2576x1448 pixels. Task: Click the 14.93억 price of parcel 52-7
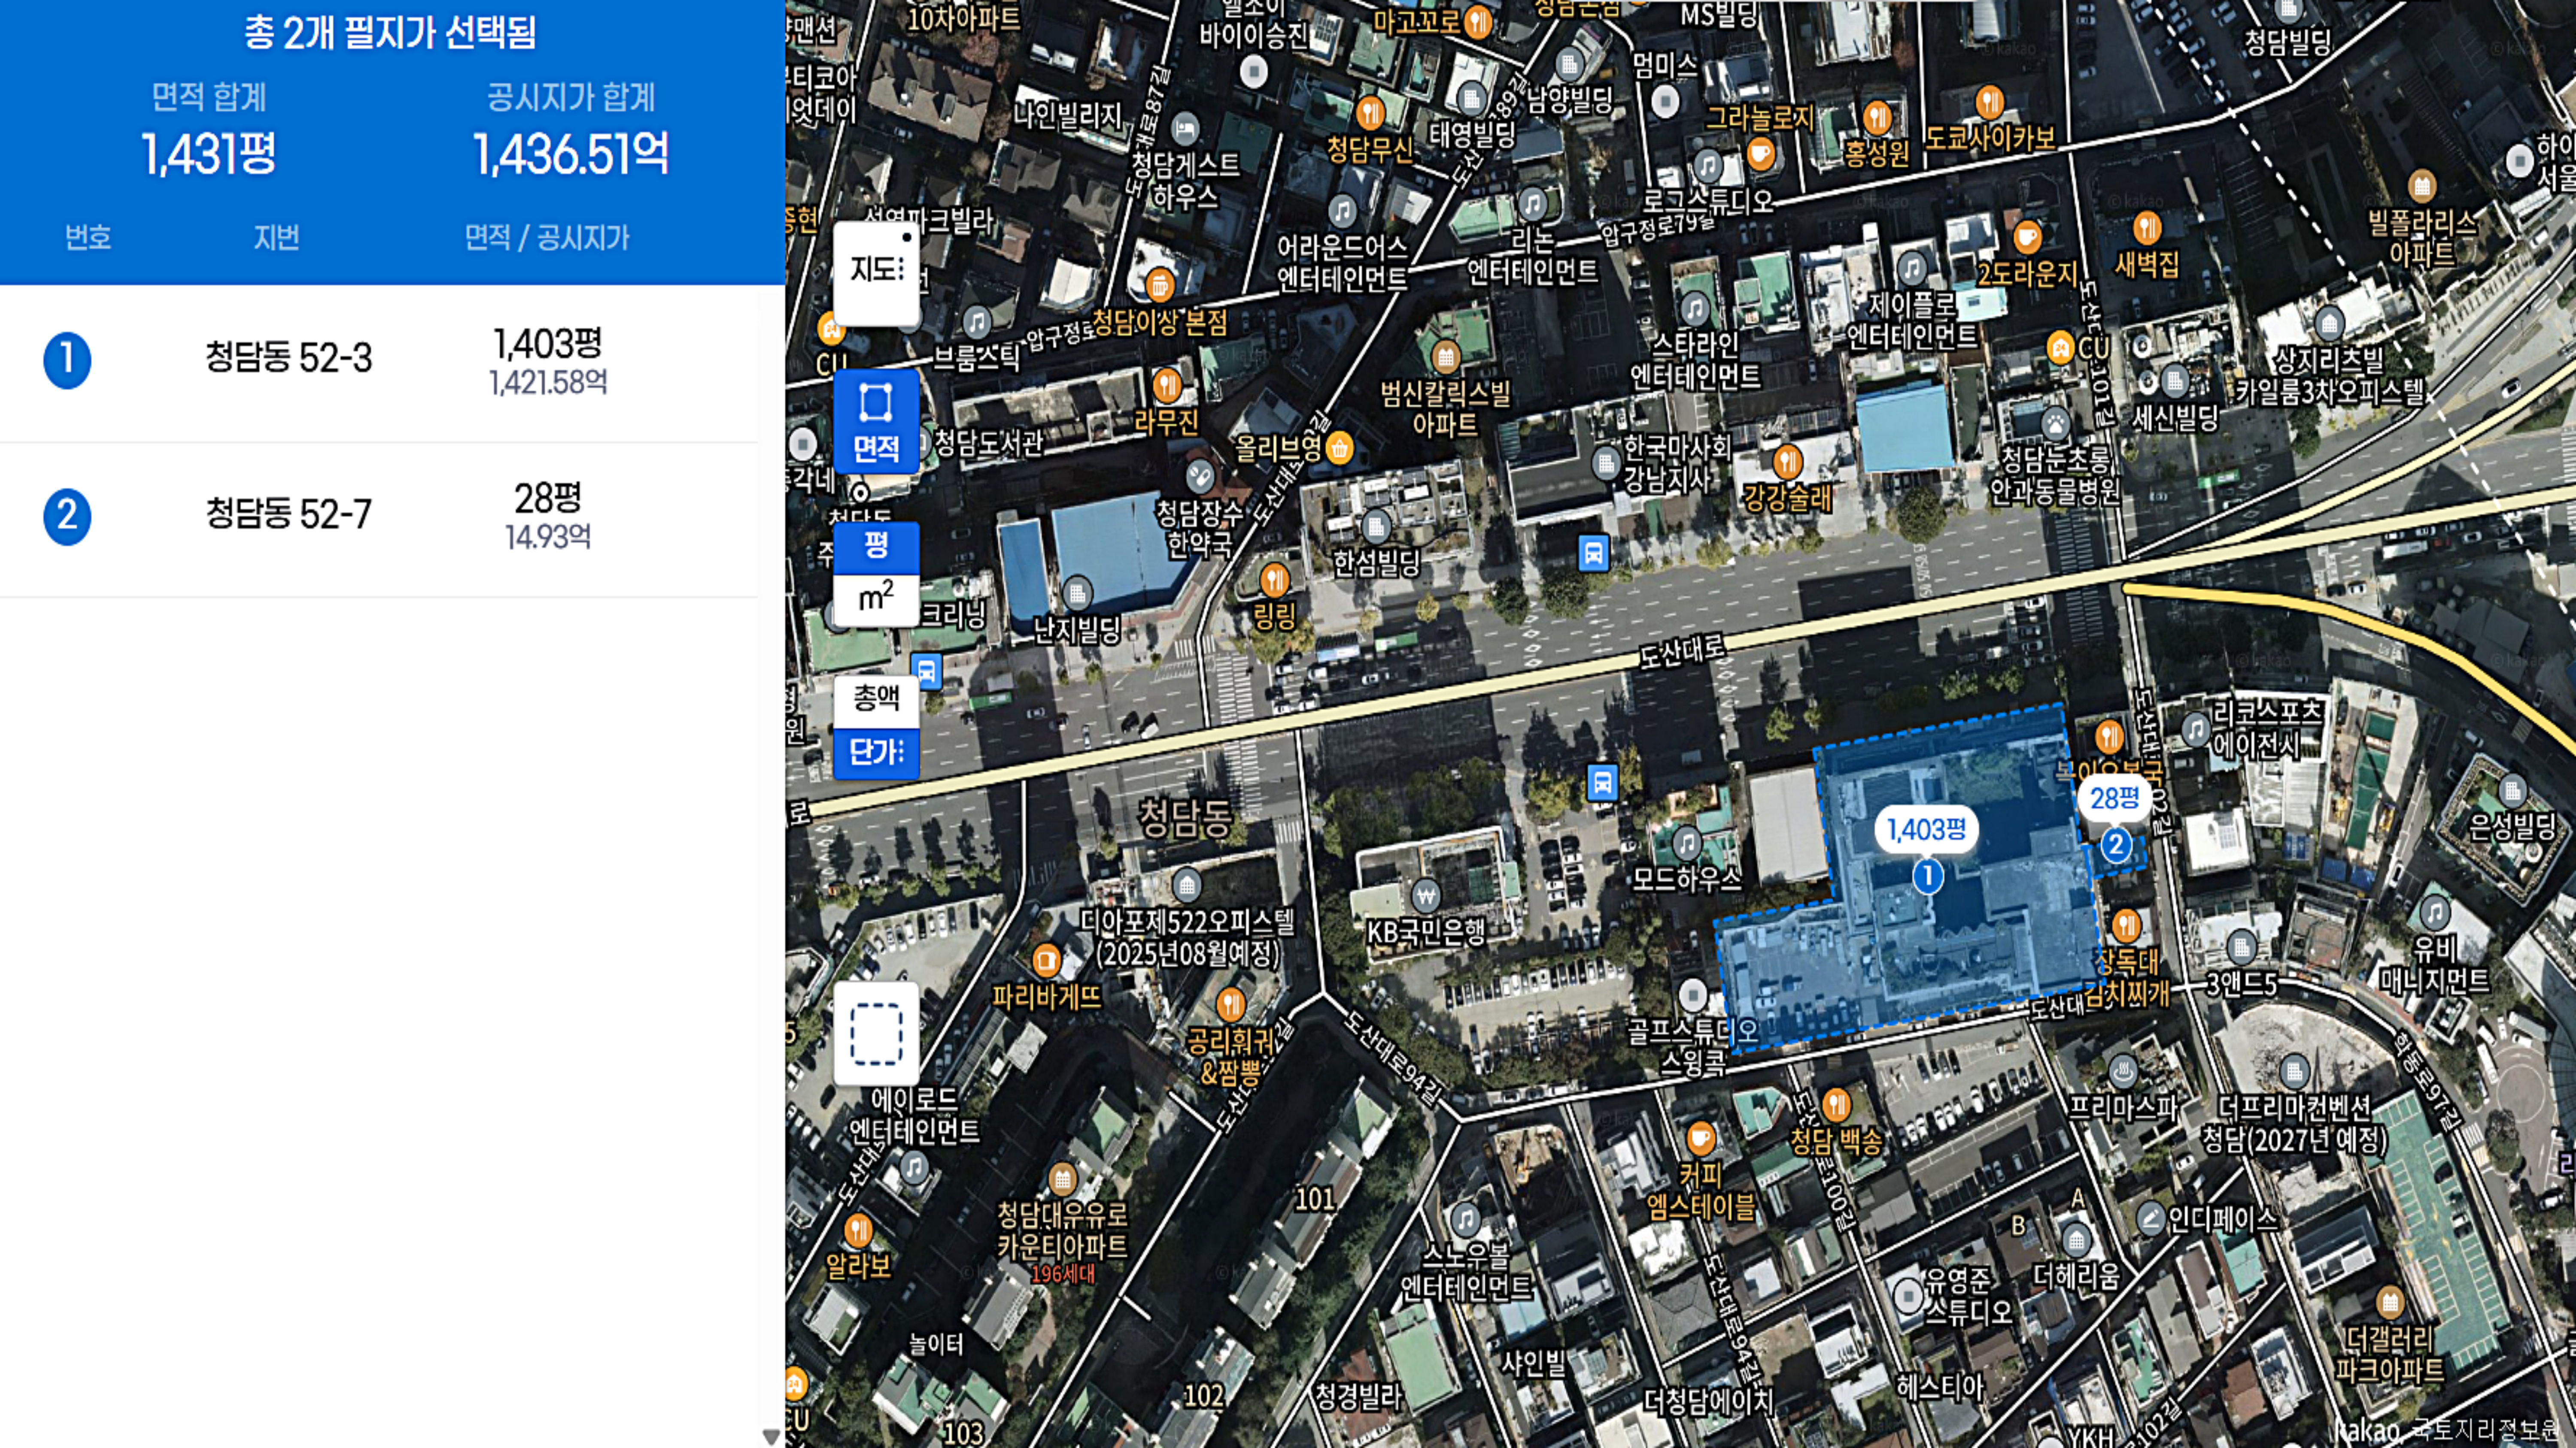point(548,538)
